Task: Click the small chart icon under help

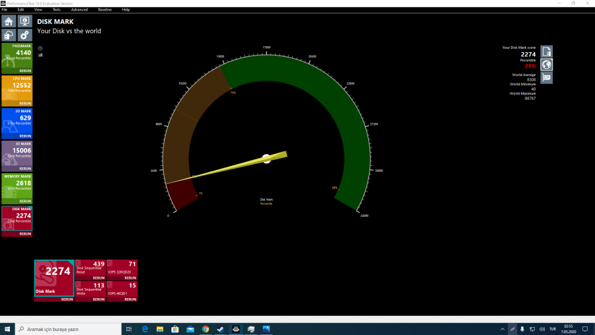Action: click(40, 55)
